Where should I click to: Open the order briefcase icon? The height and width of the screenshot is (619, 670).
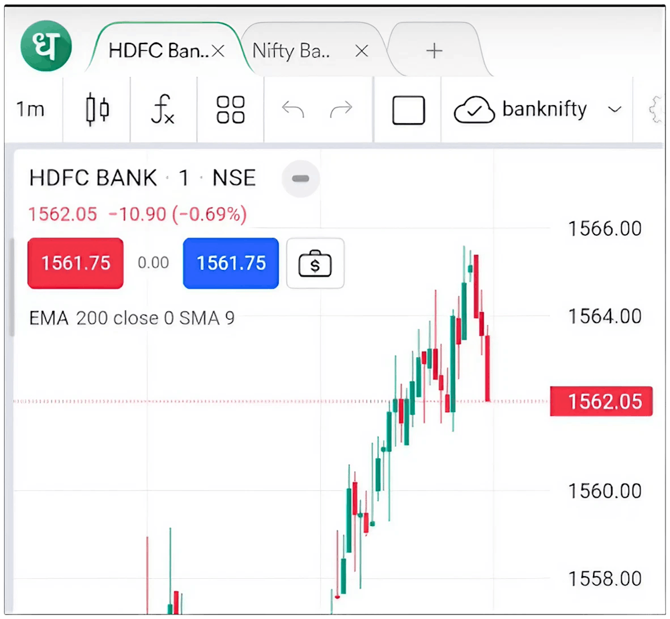(315, 263)
